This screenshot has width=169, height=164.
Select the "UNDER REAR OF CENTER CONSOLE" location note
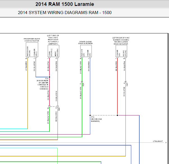click(42, 85)
